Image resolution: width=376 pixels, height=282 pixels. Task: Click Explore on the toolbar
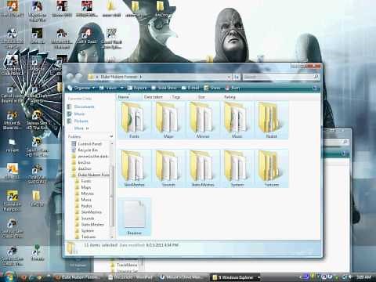coord(138,89)
